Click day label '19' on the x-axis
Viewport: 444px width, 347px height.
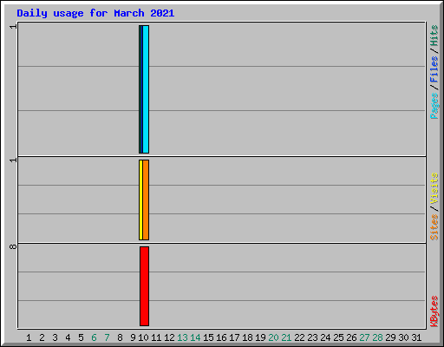(260, 337)
